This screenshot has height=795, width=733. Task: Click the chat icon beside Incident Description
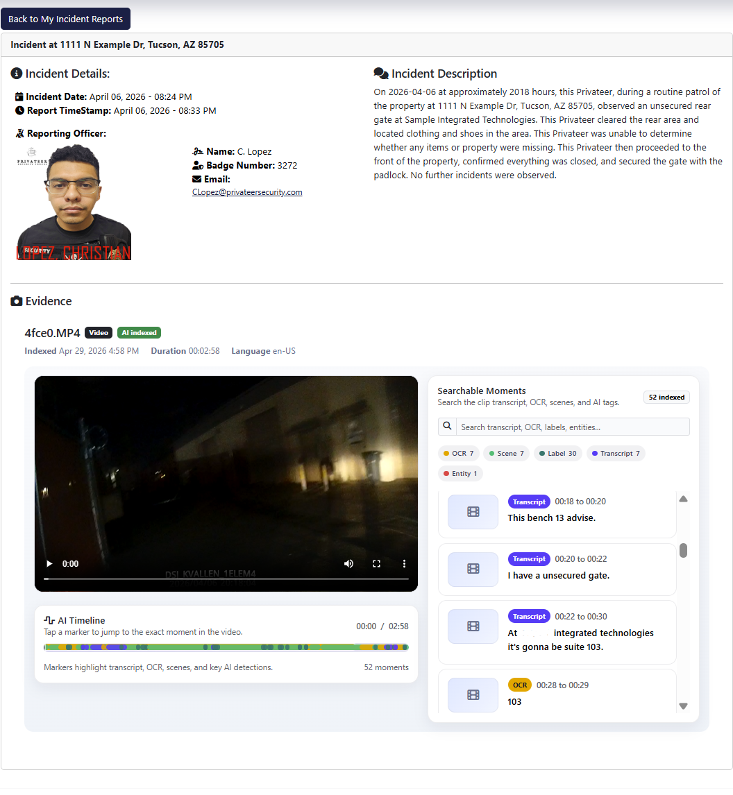pyautogui.click(x=380, y=72)
